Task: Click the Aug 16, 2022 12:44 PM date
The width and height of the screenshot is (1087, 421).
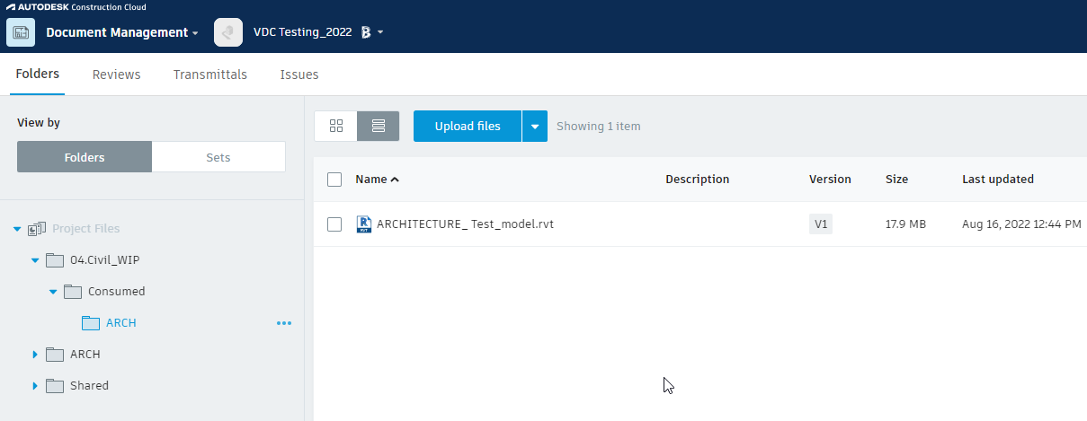Action: tap(1021, 224)
